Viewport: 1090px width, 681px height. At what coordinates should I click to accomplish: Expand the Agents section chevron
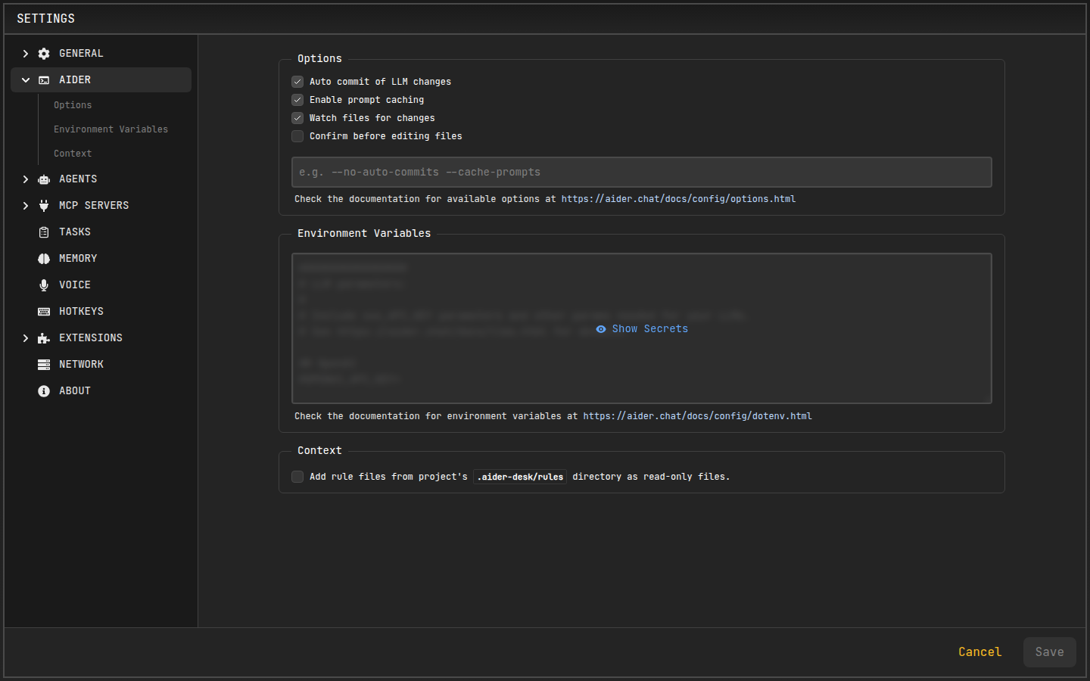26,179
